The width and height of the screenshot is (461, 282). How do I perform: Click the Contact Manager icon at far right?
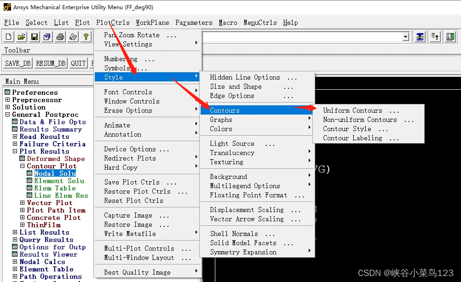[x=450, y=37]
